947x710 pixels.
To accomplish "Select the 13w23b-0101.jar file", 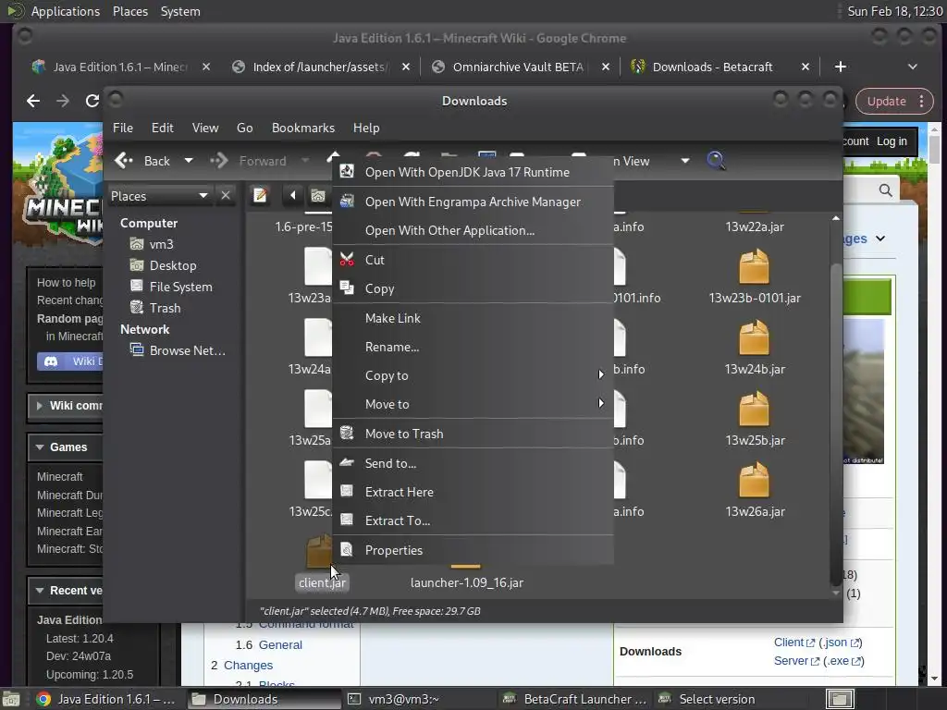I will [755, 277].
